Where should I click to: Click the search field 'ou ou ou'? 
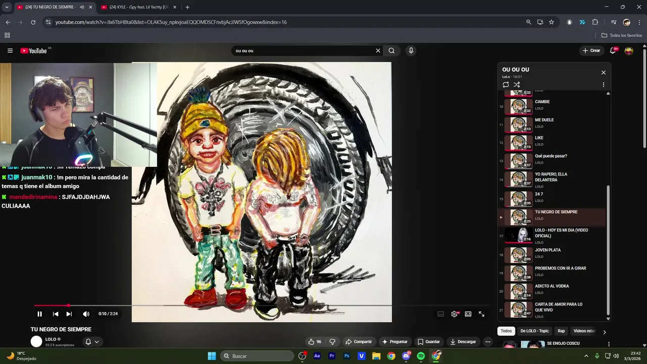(302, 51)
